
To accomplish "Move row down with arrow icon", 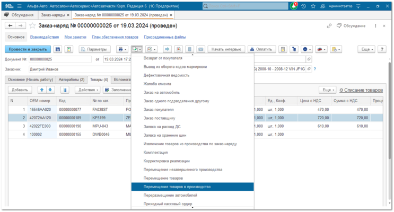I will (x=50, y=90).
